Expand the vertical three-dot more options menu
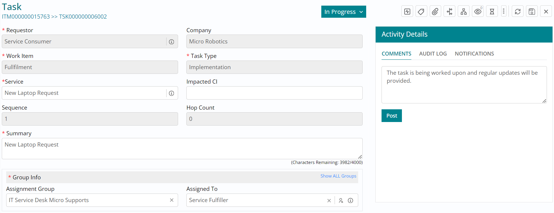This screenshot has height=213, width=554. coord(504,12)
